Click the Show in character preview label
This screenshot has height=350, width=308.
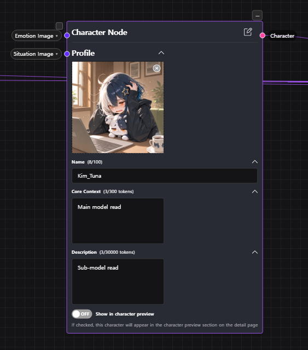pos(125,314)
